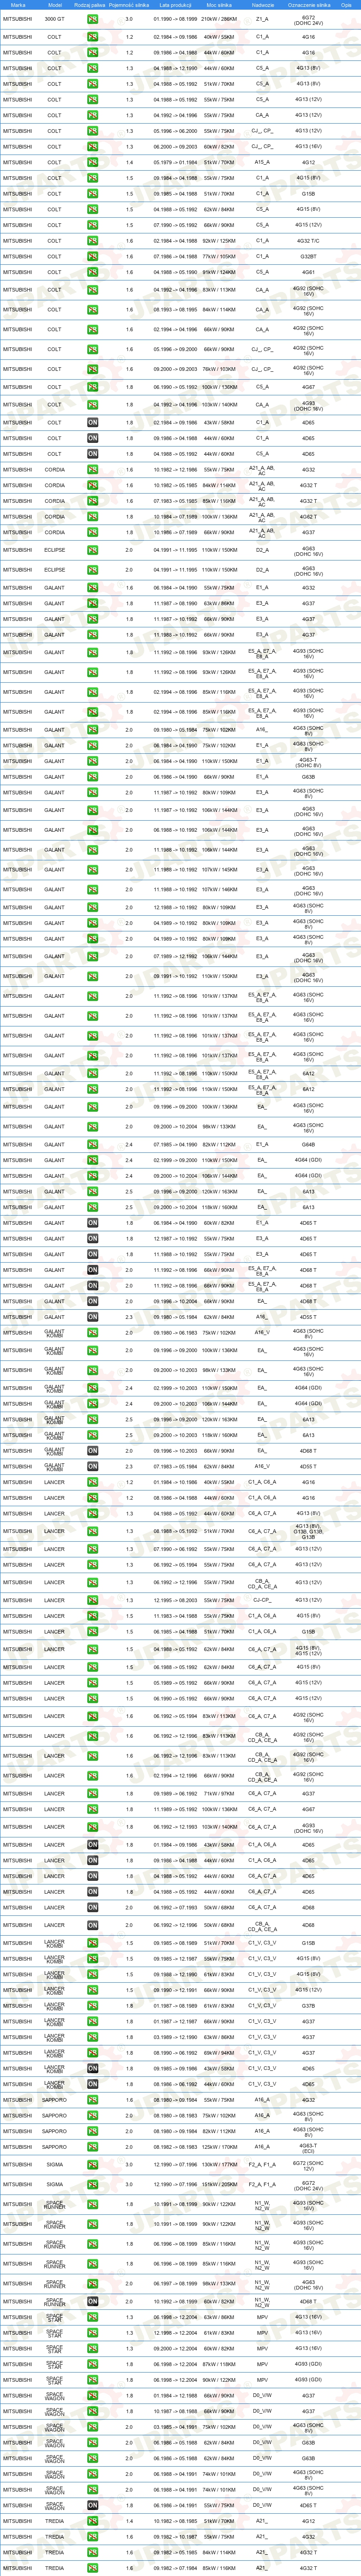This screenshot has height=2576, width=361.
Task: Click the Lata produkcji column header
Action: (x=174, y=5)
